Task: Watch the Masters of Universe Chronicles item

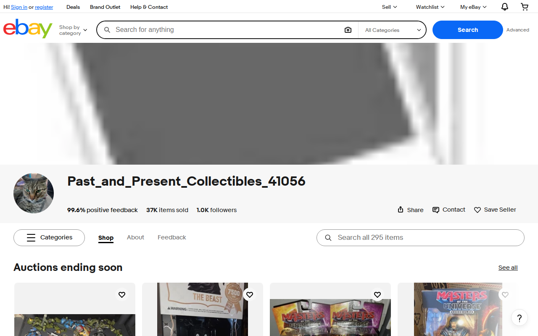Action: pos(505,295)
